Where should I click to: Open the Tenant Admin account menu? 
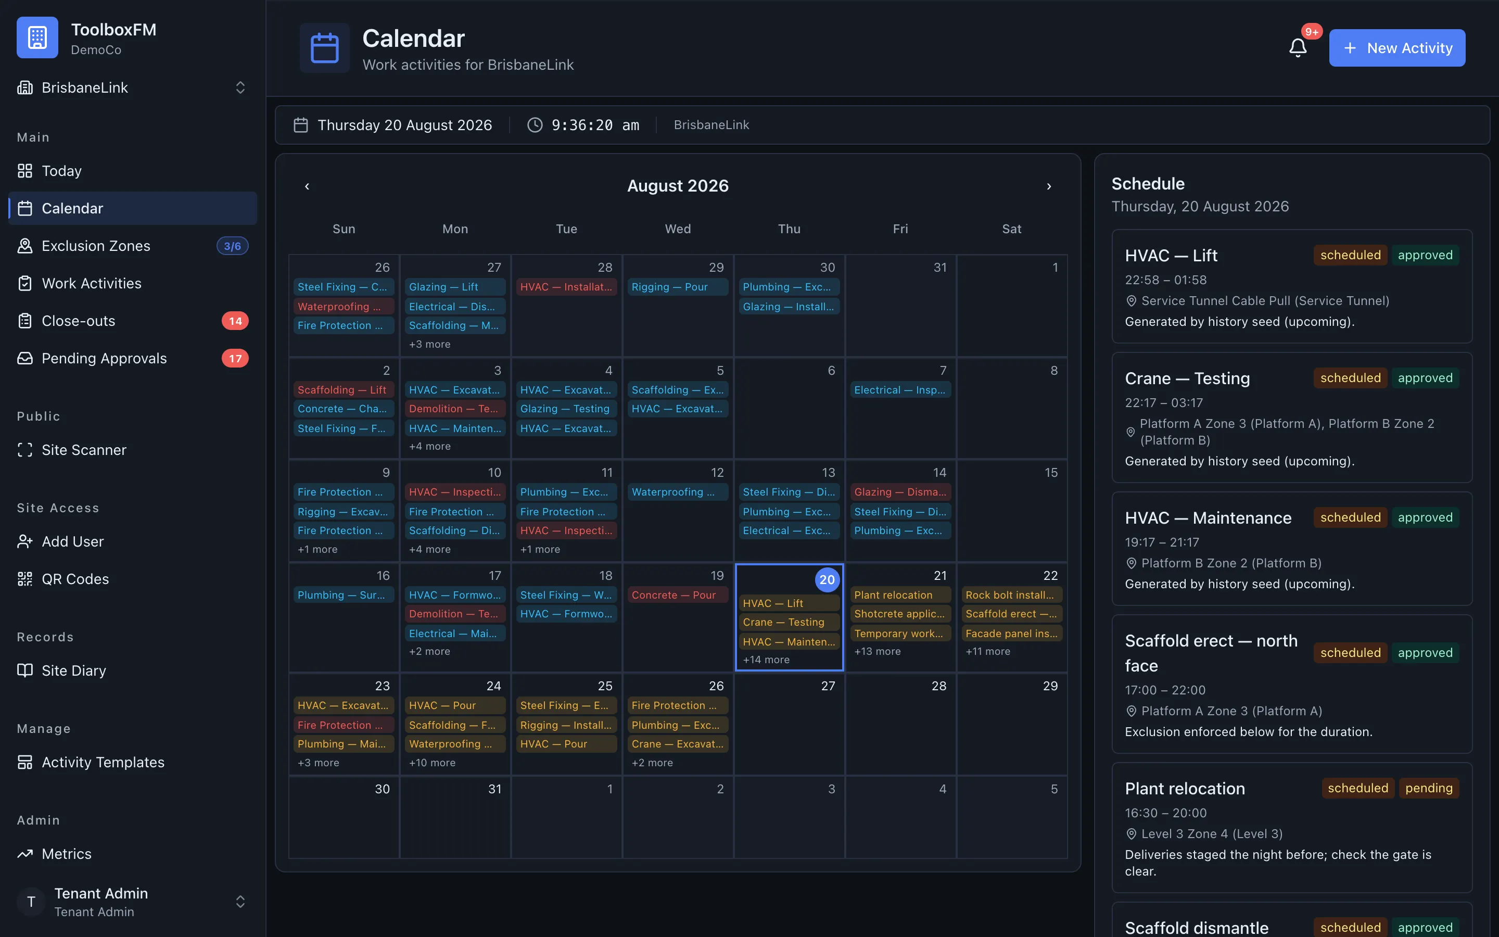click(133, 902)
